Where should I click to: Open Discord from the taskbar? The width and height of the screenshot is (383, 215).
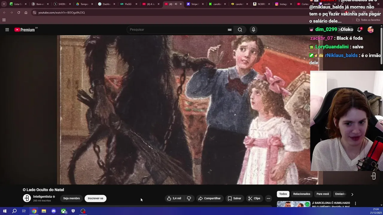pos(54,211)
